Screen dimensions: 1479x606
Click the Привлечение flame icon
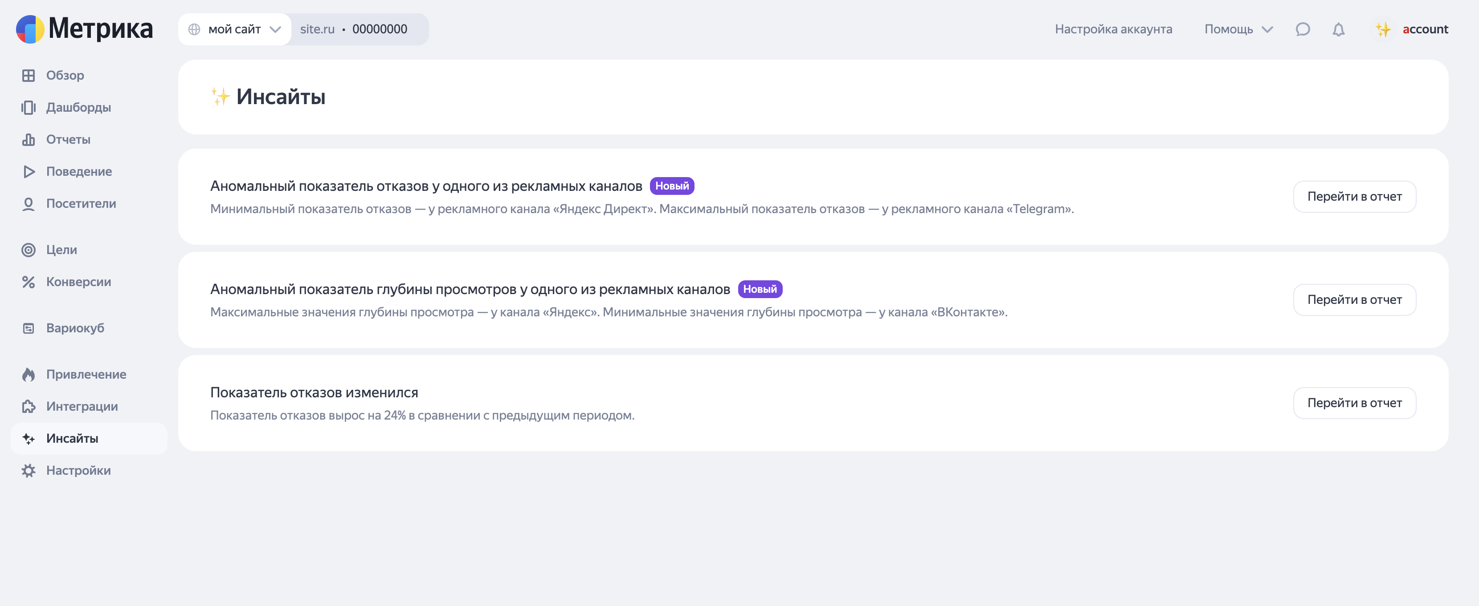tap(28, 374)
